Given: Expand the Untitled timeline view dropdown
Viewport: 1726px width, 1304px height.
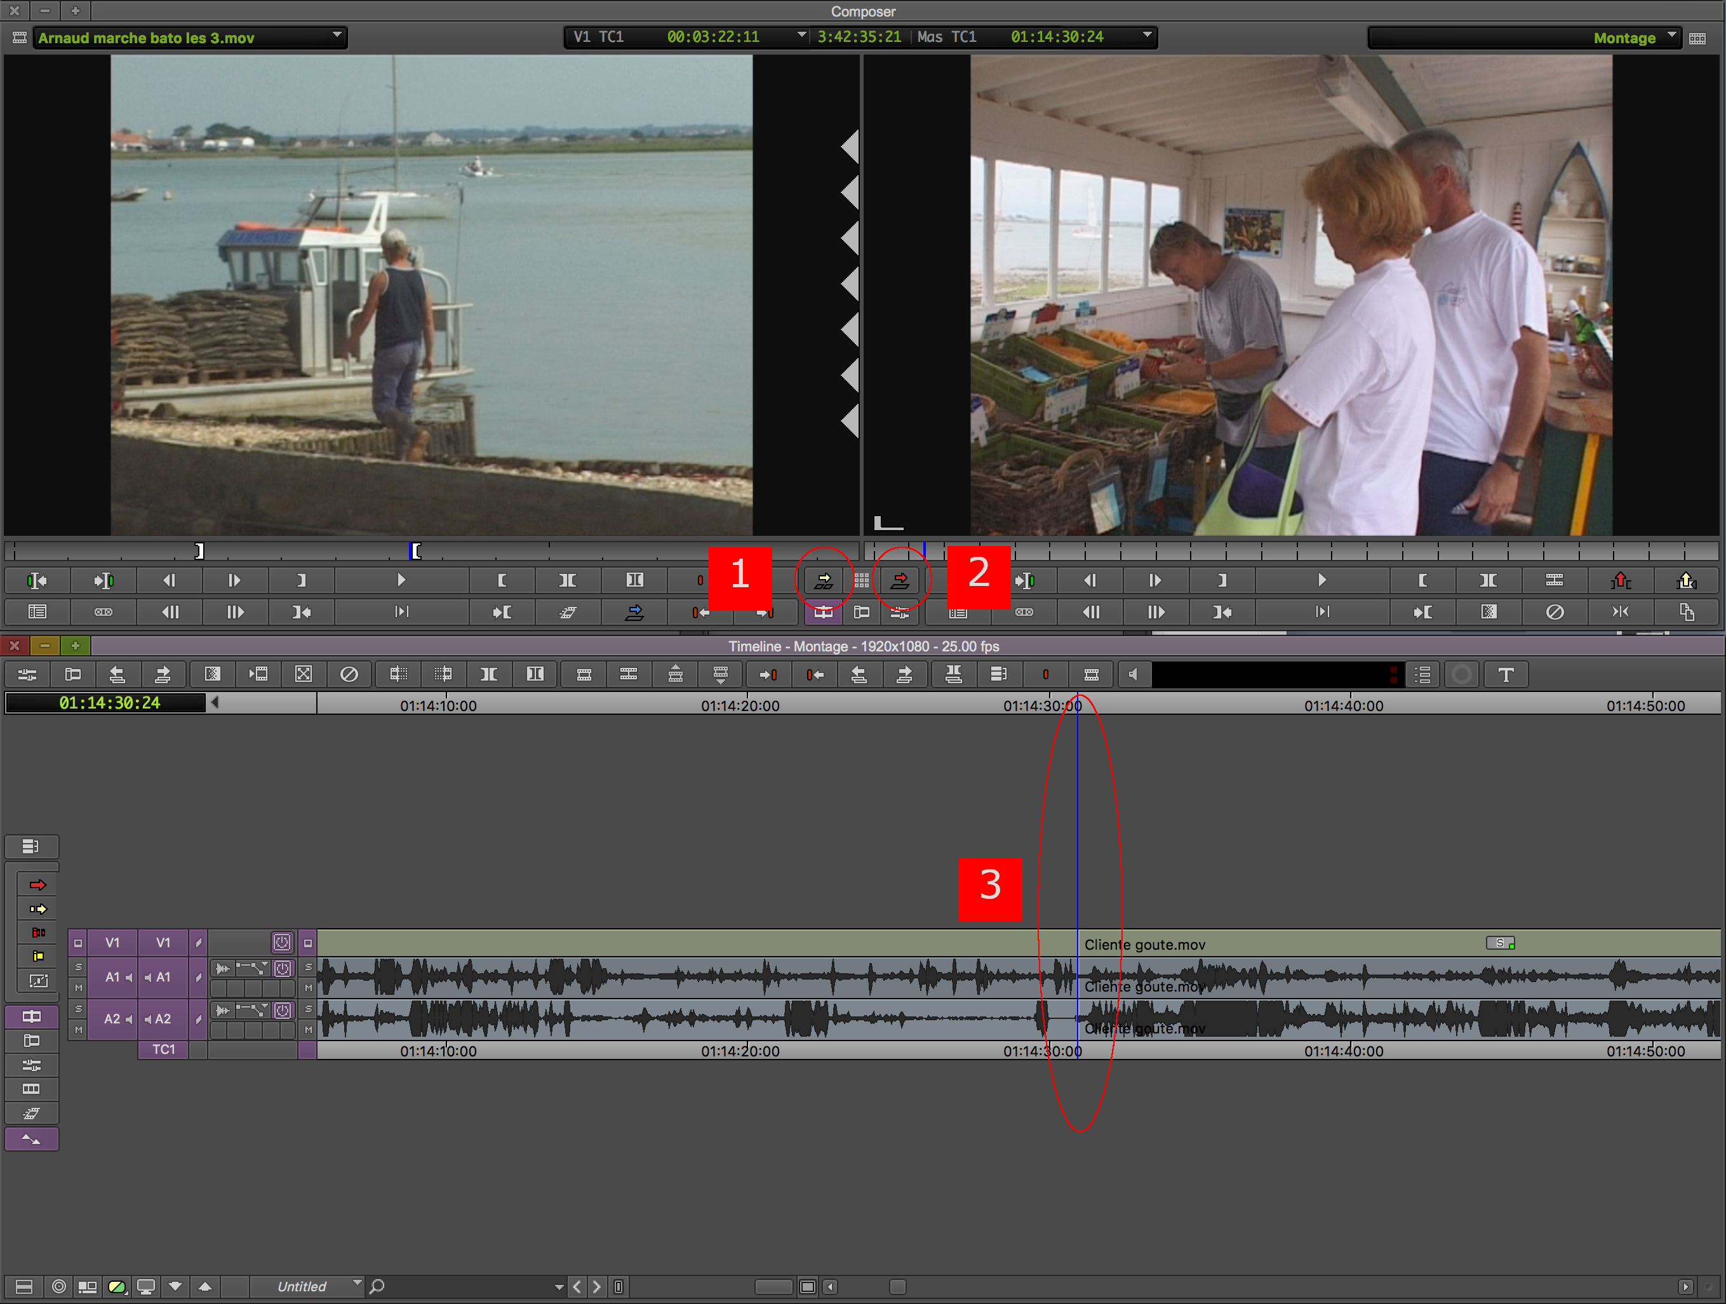Looking at the screenshot, I should tap(358, 1283).
